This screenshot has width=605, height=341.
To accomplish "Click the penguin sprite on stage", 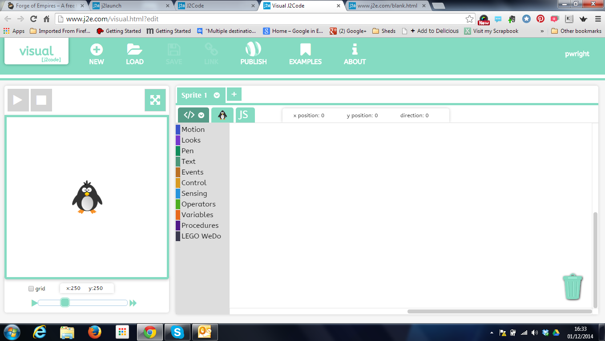I will [x=87, y=197].
